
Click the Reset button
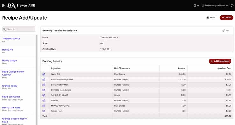point(211,18)
